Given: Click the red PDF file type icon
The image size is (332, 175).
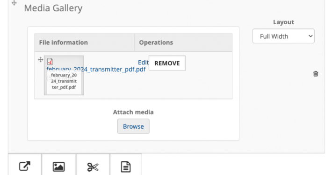Looking at the screenshot, I should click(50, 61).
